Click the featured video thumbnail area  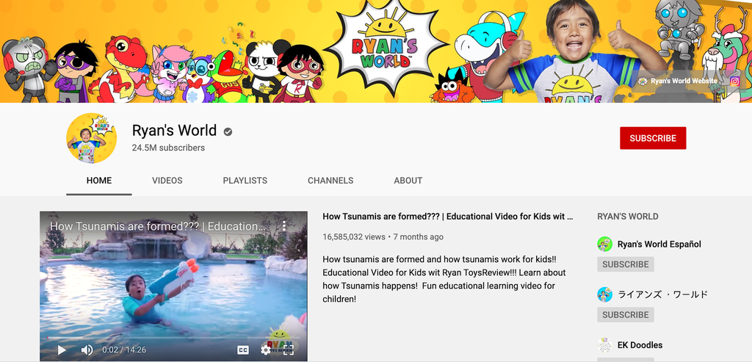click(173, 286)
